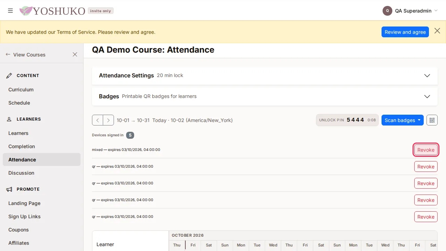Click the invite only badge
The image size is (446, 251).
101,11
